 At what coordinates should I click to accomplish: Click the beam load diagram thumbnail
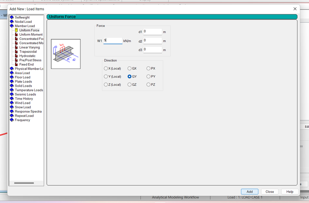tap(66, 54)
